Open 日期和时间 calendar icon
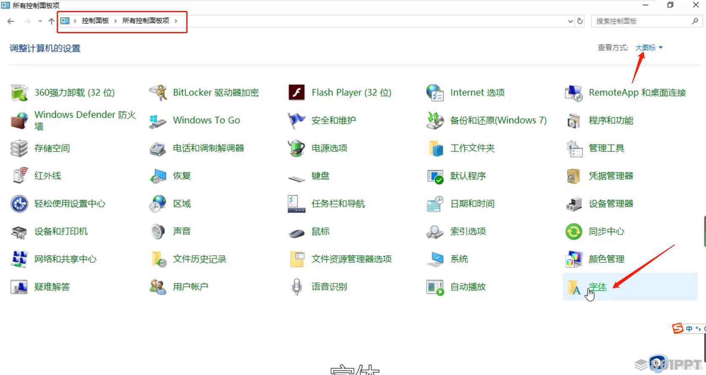The image size is (706, 375). pyautogui.click(x=435, y=203)
